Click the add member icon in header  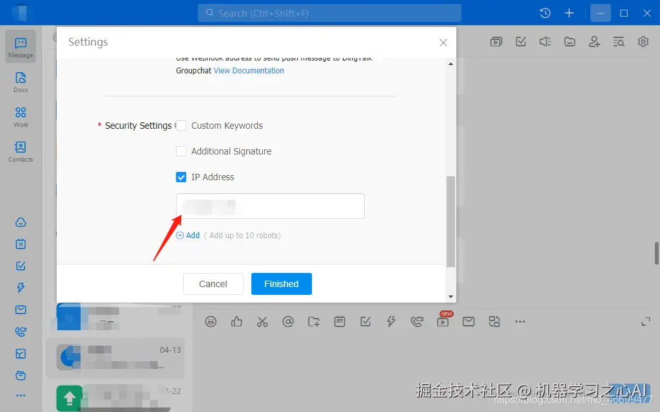pos(594,42)
